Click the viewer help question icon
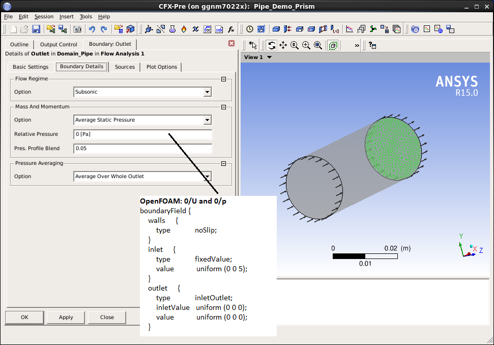 pos(372,45)
